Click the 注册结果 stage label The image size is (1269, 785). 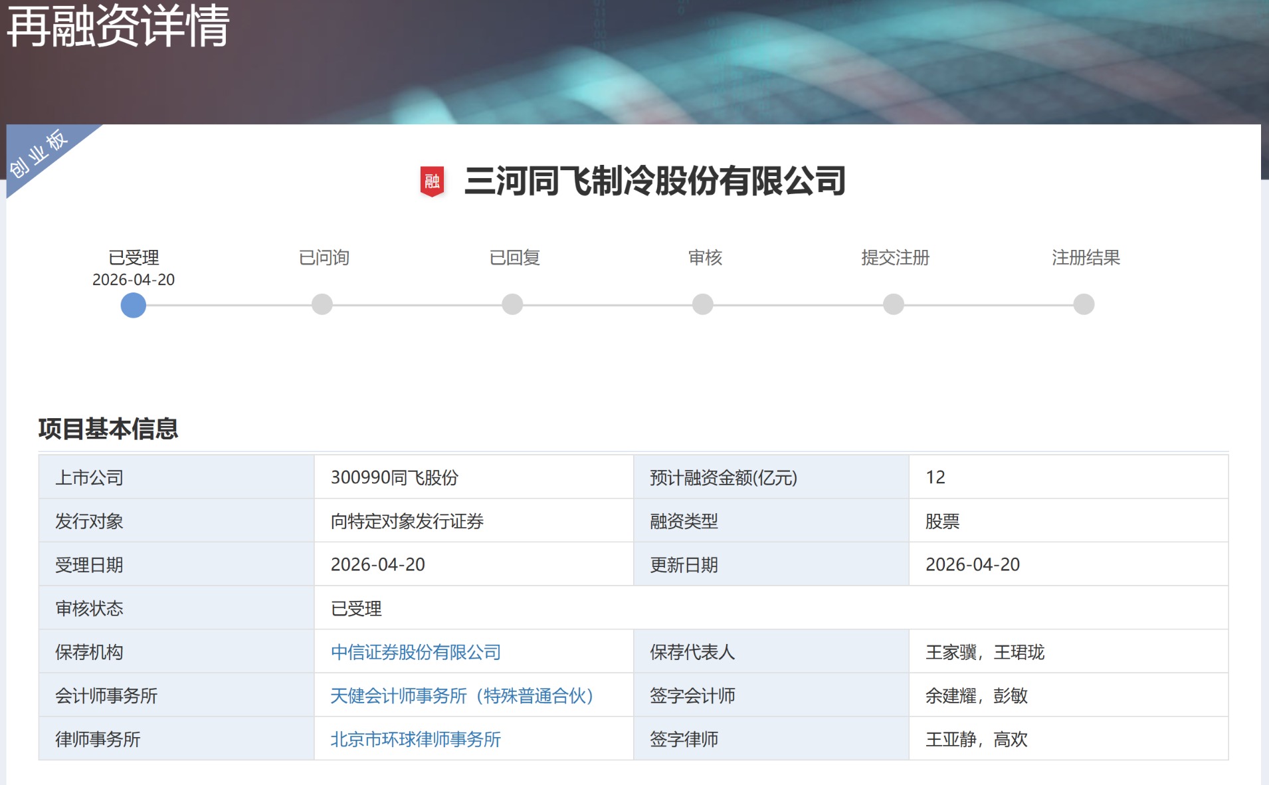1086,257
